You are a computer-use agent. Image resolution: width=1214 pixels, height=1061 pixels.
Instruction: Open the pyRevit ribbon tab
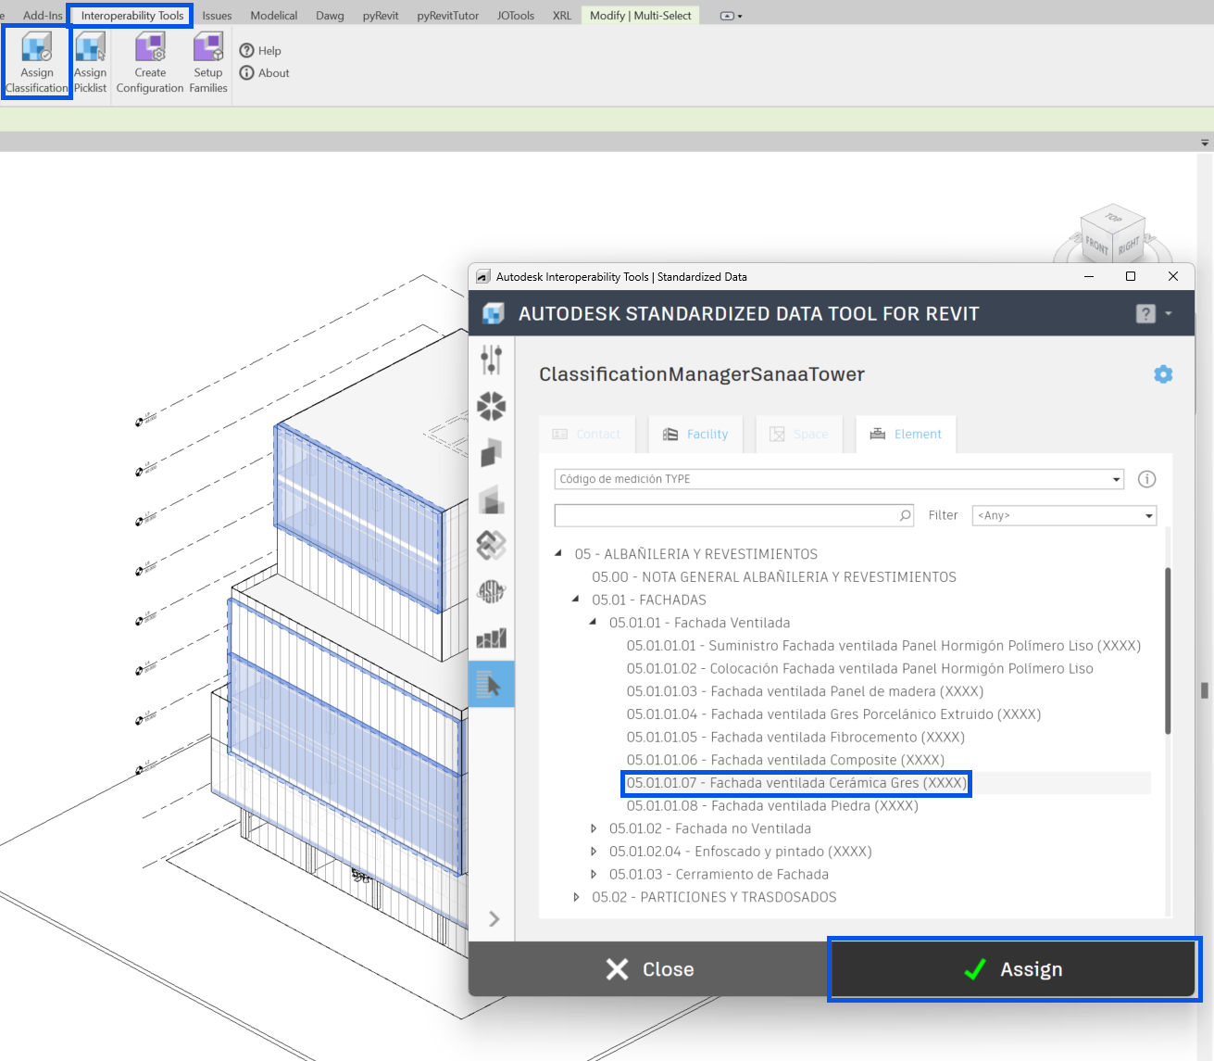click(381, 15)
